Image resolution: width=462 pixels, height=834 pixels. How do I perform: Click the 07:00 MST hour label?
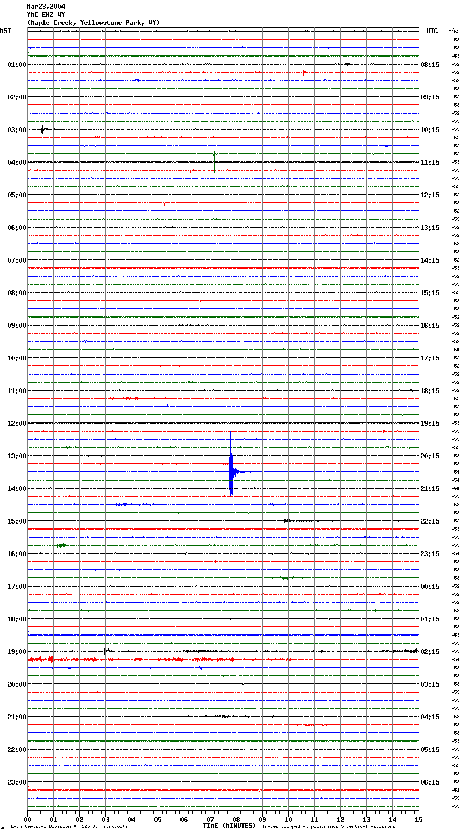pos(17,260)
